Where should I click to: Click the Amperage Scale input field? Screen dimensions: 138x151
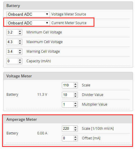coord(68,129)
